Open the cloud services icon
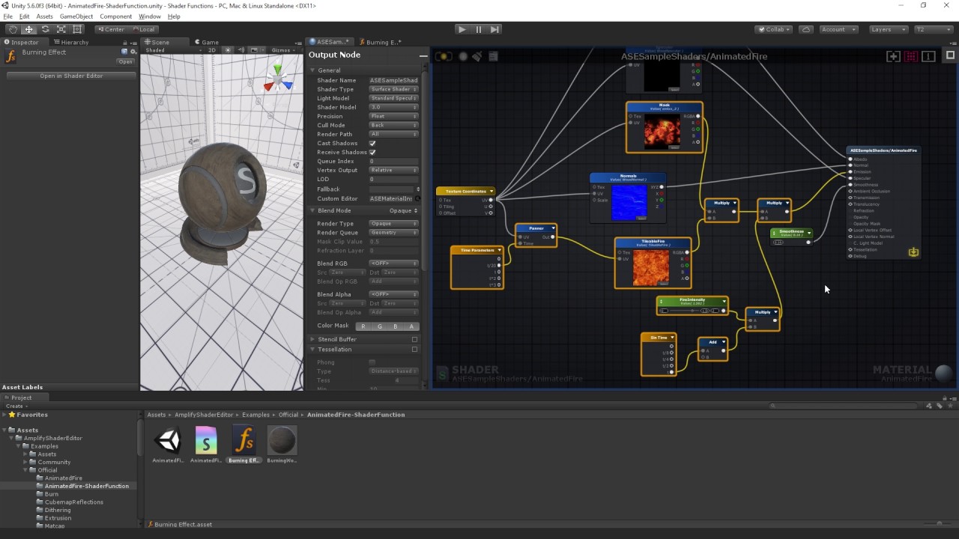Viewport: 959px width, 539px height. tap(806, 29)
